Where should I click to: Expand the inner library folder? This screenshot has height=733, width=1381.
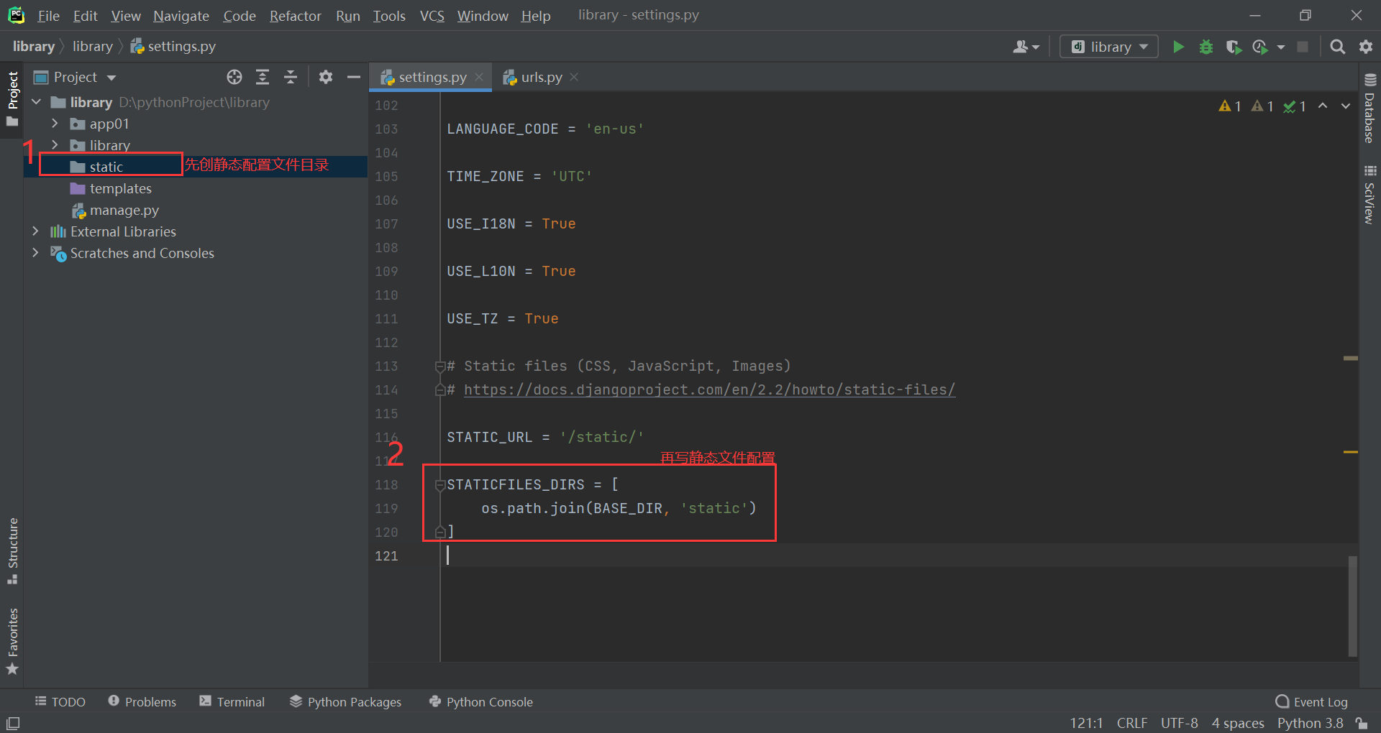(x=55, y=145)
